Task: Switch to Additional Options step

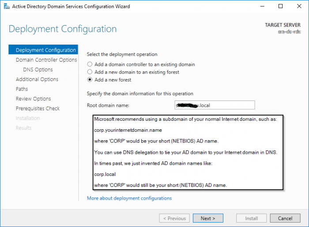Action: [37, 79]
